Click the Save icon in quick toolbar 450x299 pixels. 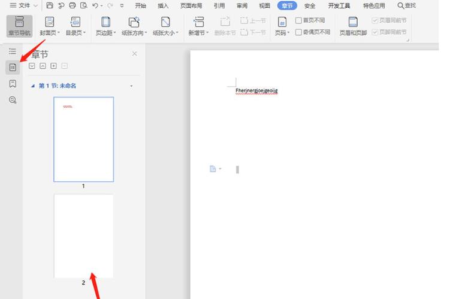coord(50,5)
